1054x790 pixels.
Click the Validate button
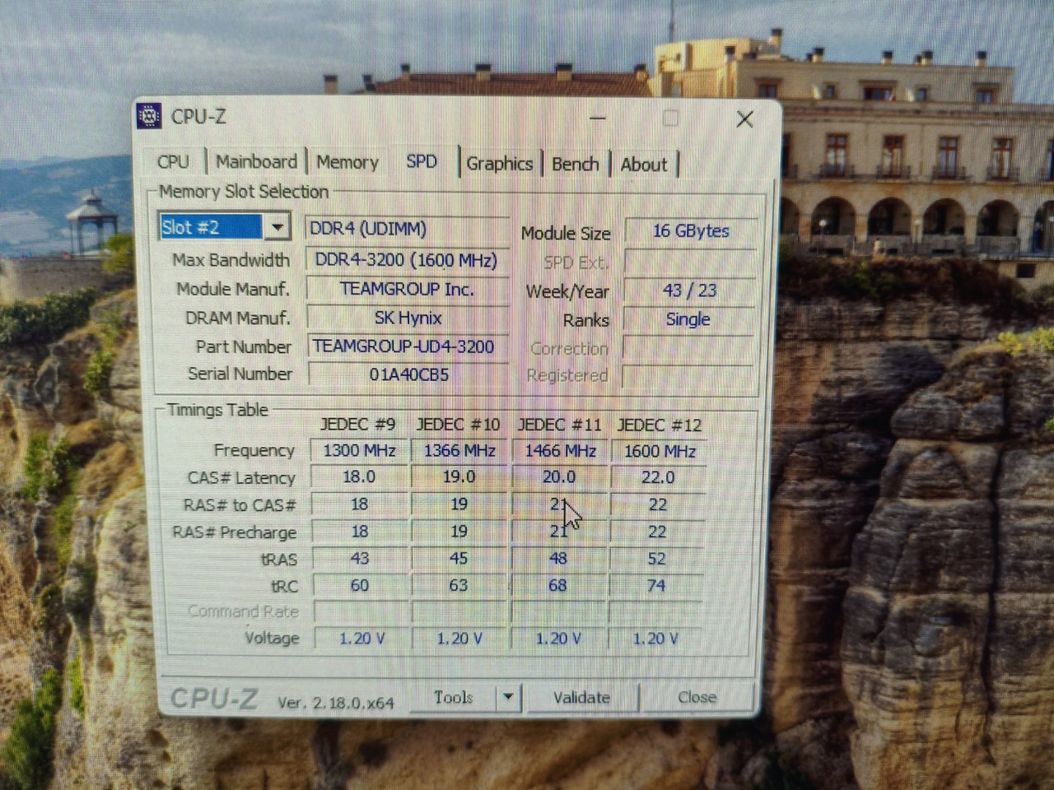[x=581, y=698]
